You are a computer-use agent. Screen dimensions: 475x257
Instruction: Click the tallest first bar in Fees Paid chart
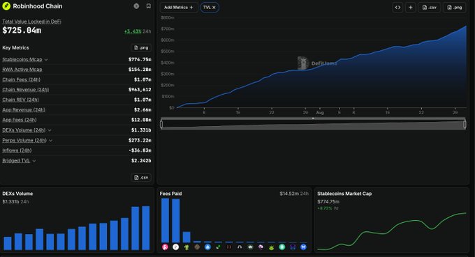pyautogui.click(x=165, y=221)
